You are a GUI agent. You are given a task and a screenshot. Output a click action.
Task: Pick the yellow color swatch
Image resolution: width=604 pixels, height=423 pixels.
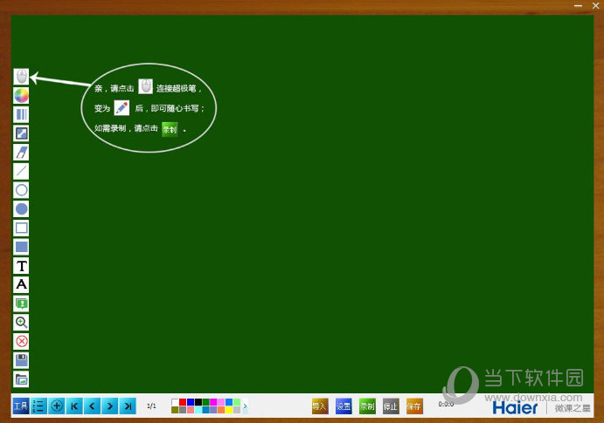pos(229,410)
